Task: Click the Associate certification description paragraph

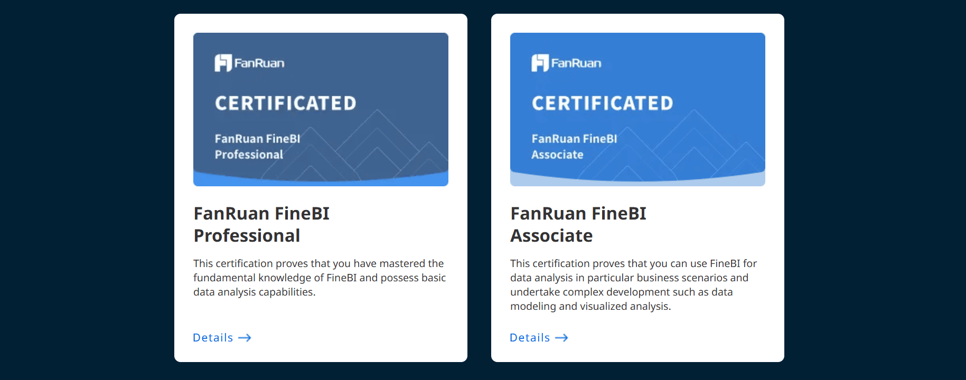Action: [x=634, y=284]
